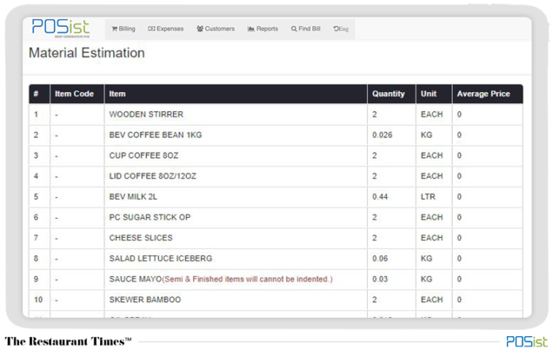The image size is (553, 356).
Task: Click quantity 2 for WOODEN STIRRER
Action: 374,114
